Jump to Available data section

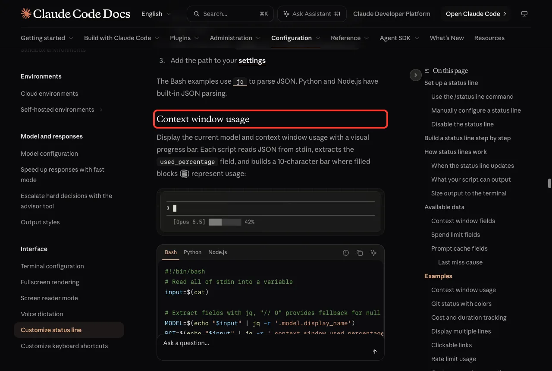click(444, 207)
